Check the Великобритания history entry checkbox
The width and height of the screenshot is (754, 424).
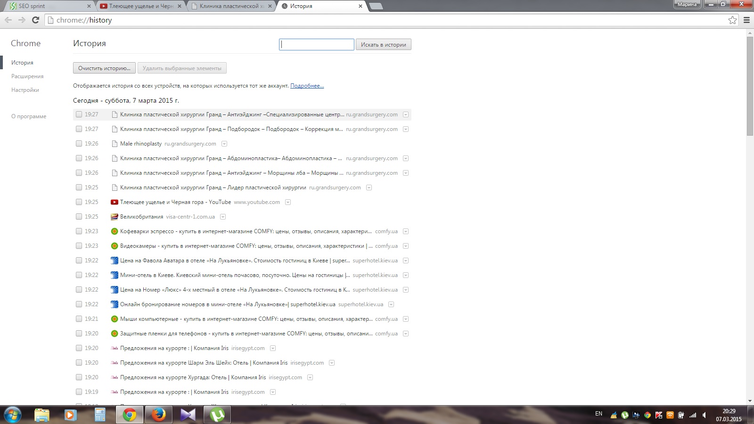[x=79, y=217]
